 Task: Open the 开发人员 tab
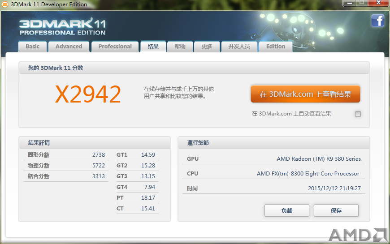[239, 47]
